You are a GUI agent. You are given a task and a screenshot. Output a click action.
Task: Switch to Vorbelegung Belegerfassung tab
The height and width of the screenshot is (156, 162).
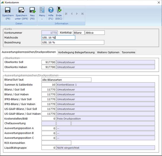point(76,52)
